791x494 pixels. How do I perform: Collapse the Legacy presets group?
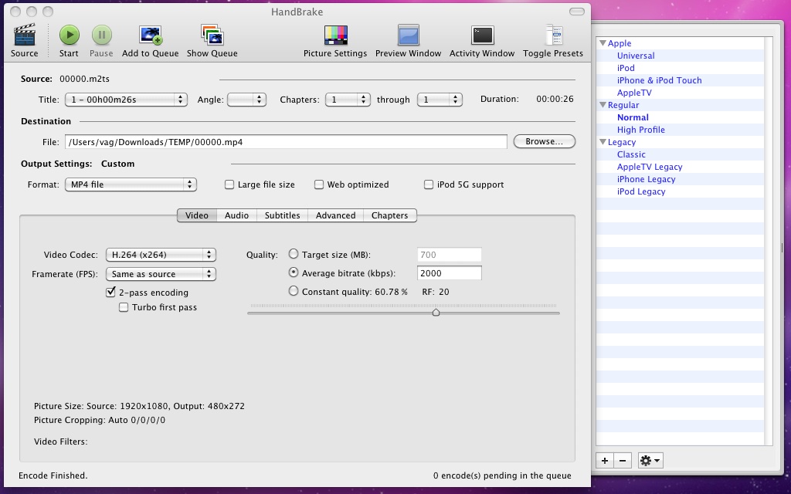(603, 142)
